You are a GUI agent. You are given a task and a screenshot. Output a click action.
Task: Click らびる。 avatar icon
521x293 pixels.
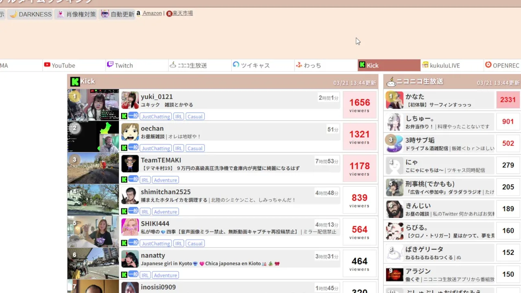394,231
